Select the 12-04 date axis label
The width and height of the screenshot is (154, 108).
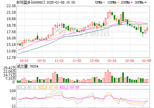pos(94,61)
